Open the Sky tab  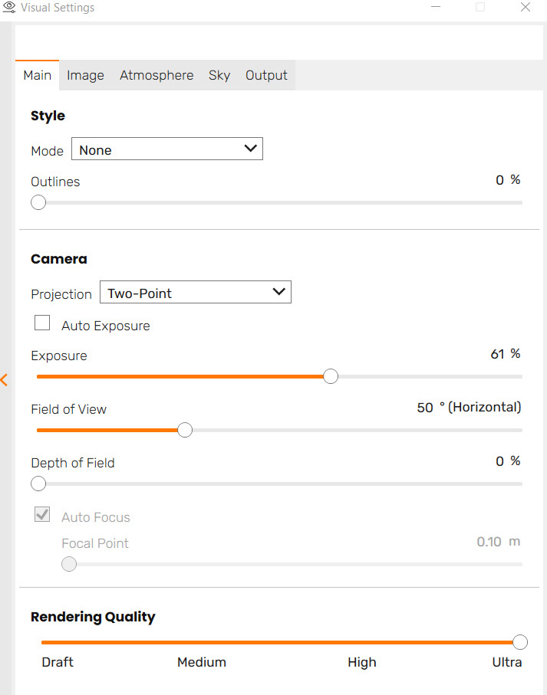pos(219,75)
